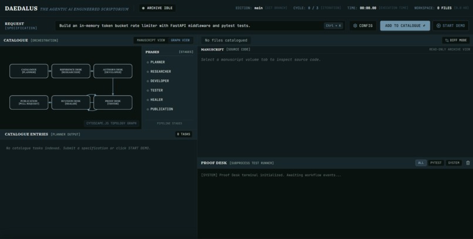Select the Publication [Pull Request] graph node
Screen dimensions: 473x239
29,102
